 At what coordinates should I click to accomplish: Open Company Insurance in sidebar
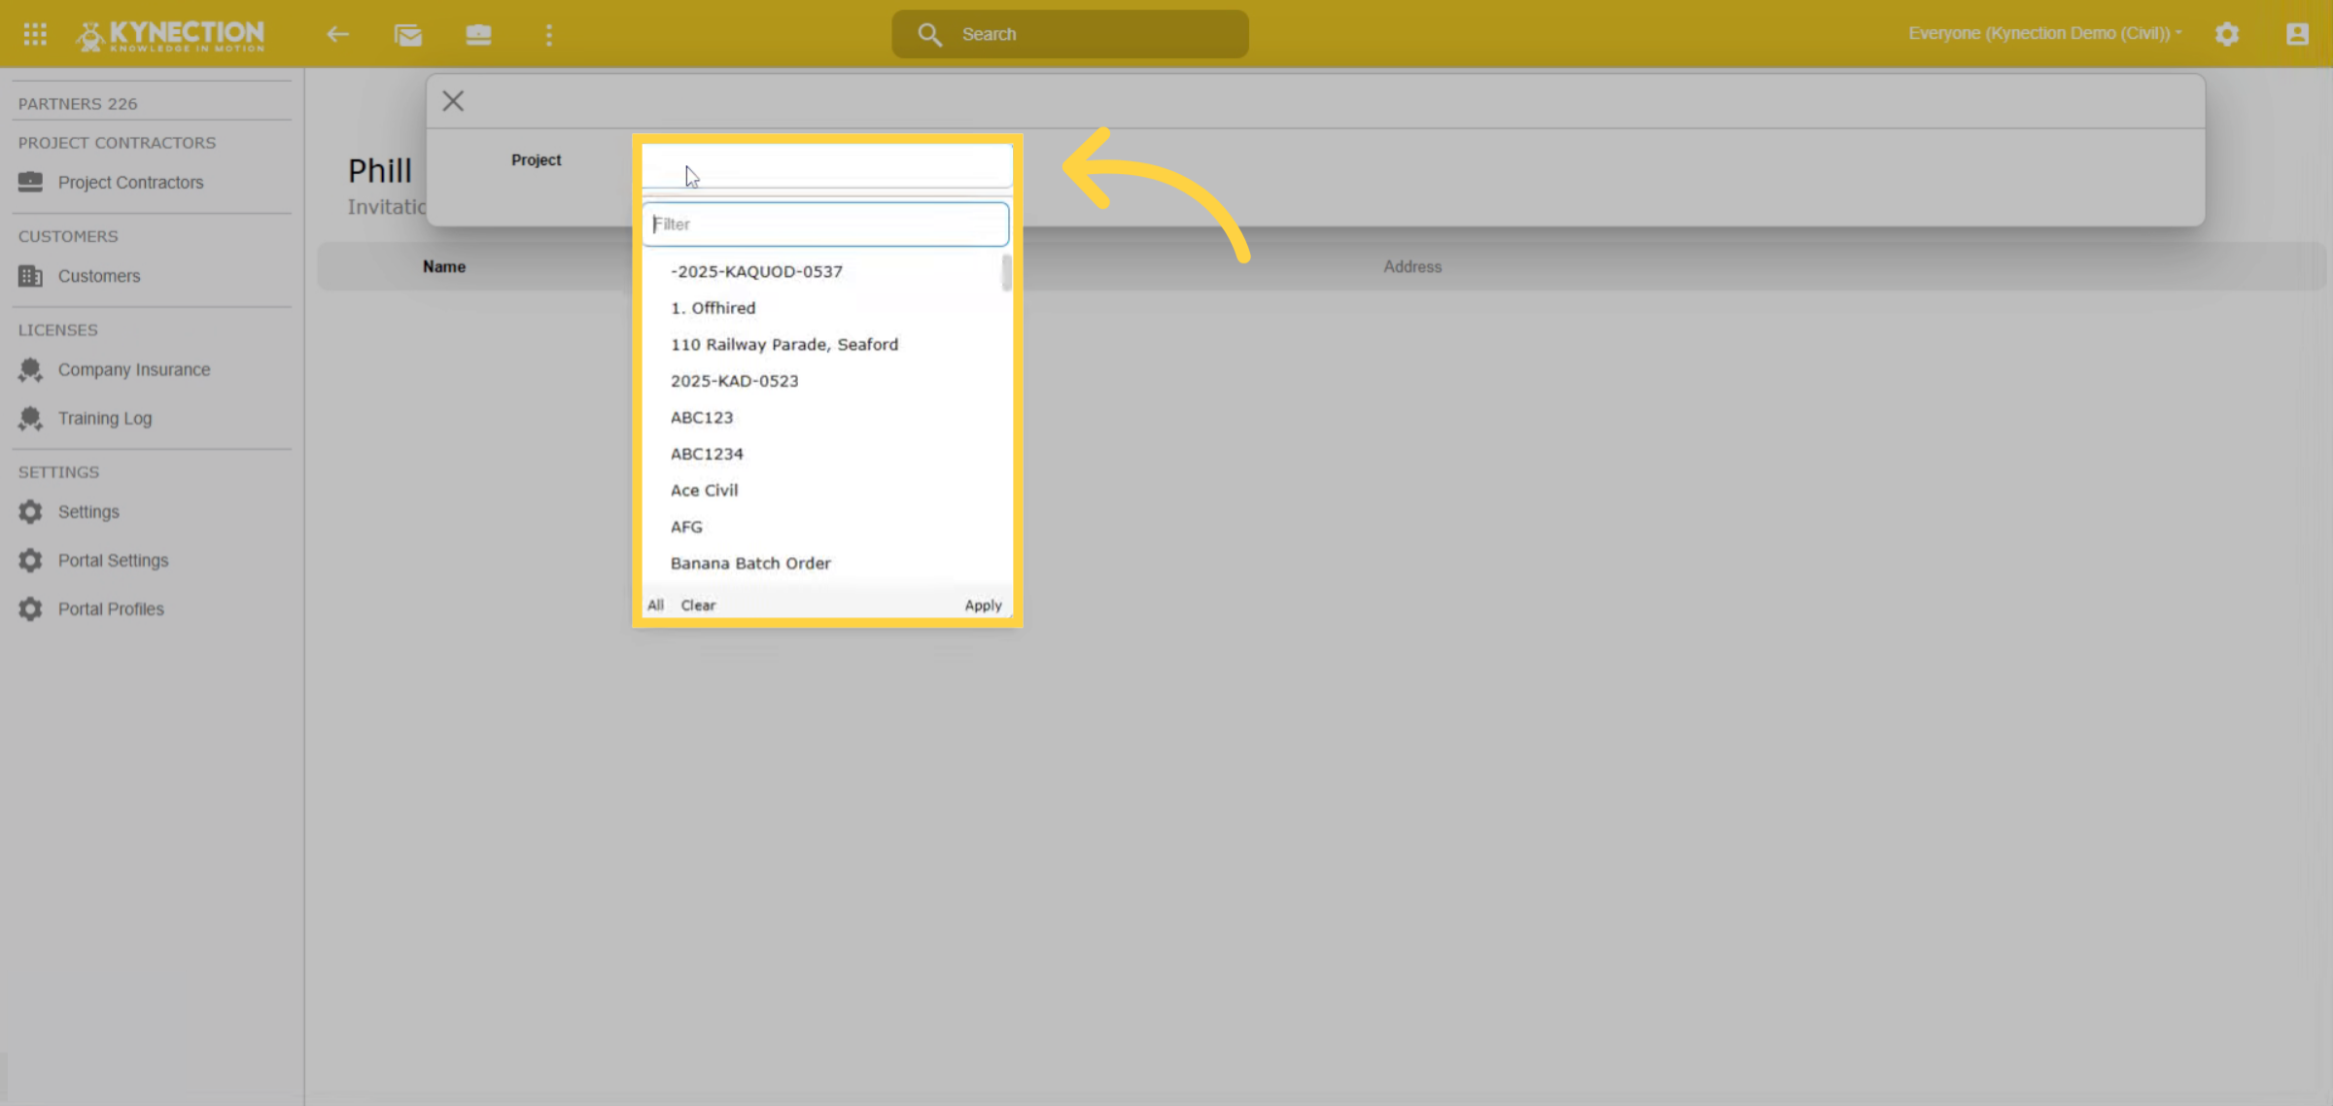tap(134, 369)
